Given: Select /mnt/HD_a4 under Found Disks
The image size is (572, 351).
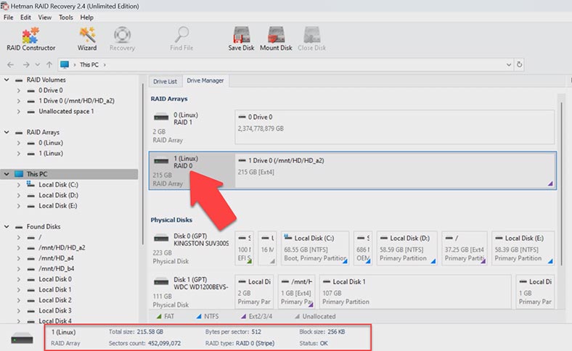Looking at the screenshot, I should [x=56, y=258].
